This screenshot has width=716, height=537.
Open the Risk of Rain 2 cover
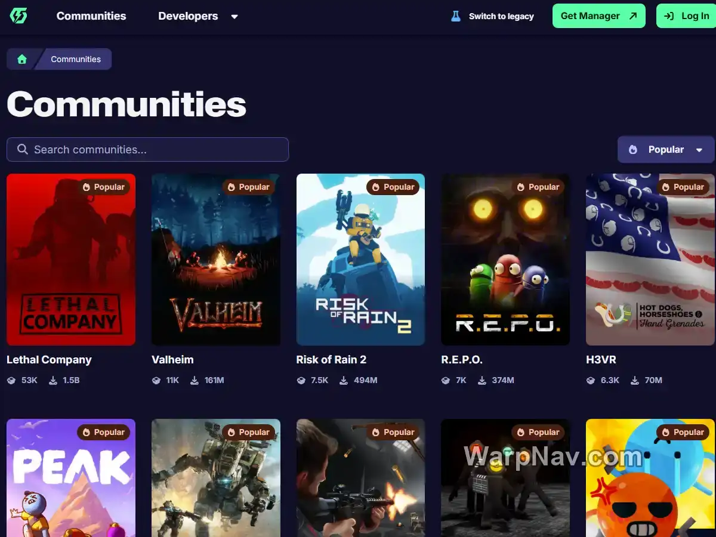click(x=360, y=260)
